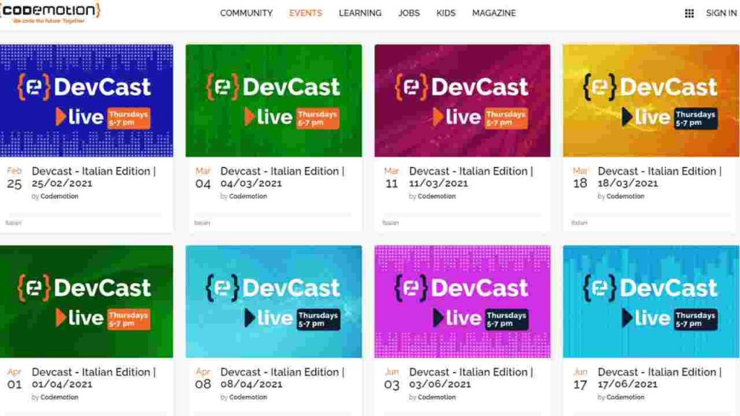Viewport: 740px width, 416px height.
Task: Open Devcast Italian Edition 17/06/2021 title
Action: click(659, 378)
